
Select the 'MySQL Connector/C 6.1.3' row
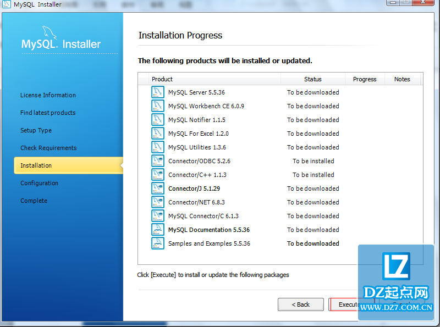pos(280,216)
